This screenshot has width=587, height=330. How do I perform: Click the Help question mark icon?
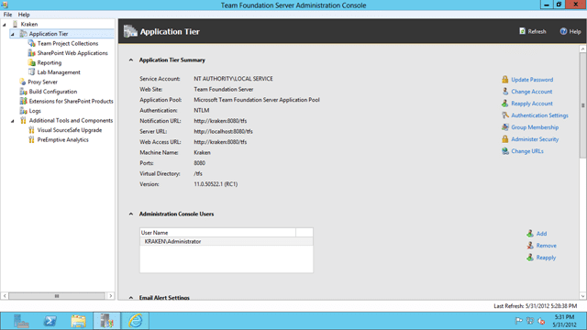(x=563, y=31)
